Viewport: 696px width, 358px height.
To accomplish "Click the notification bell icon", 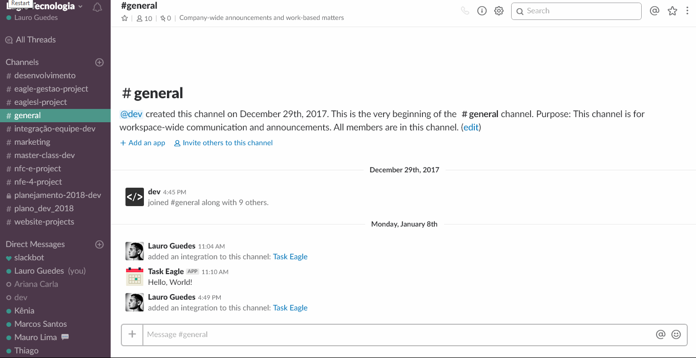I will [x=97, y=6].
